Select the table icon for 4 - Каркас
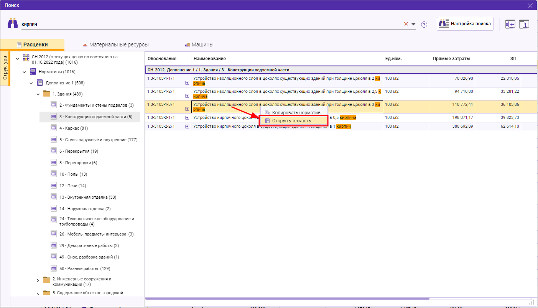 pyautogui.click(x=54, y=128)
